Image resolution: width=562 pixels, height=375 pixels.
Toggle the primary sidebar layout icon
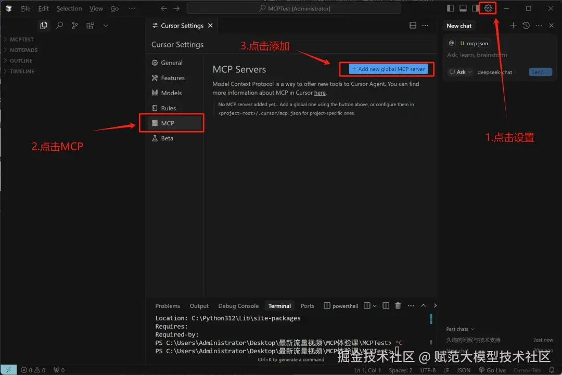click(451, 8)
